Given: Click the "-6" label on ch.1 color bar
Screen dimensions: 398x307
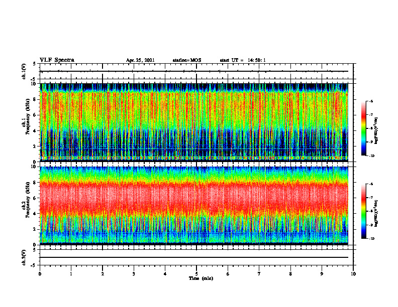Looking at the screenshot, I should [371, 101].
